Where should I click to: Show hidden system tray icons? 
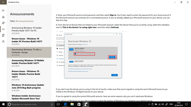tap(149, 104)
